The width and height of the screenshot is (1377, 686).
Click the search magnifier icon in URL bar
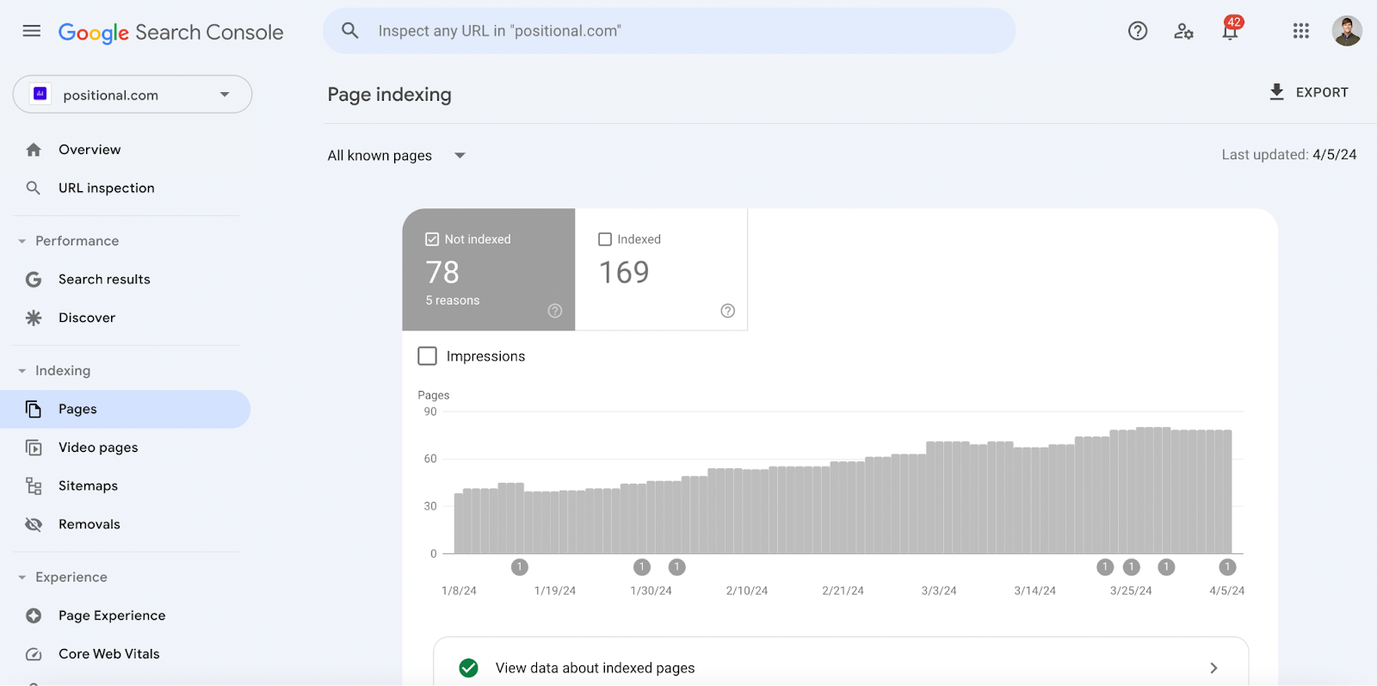(349, 31)
